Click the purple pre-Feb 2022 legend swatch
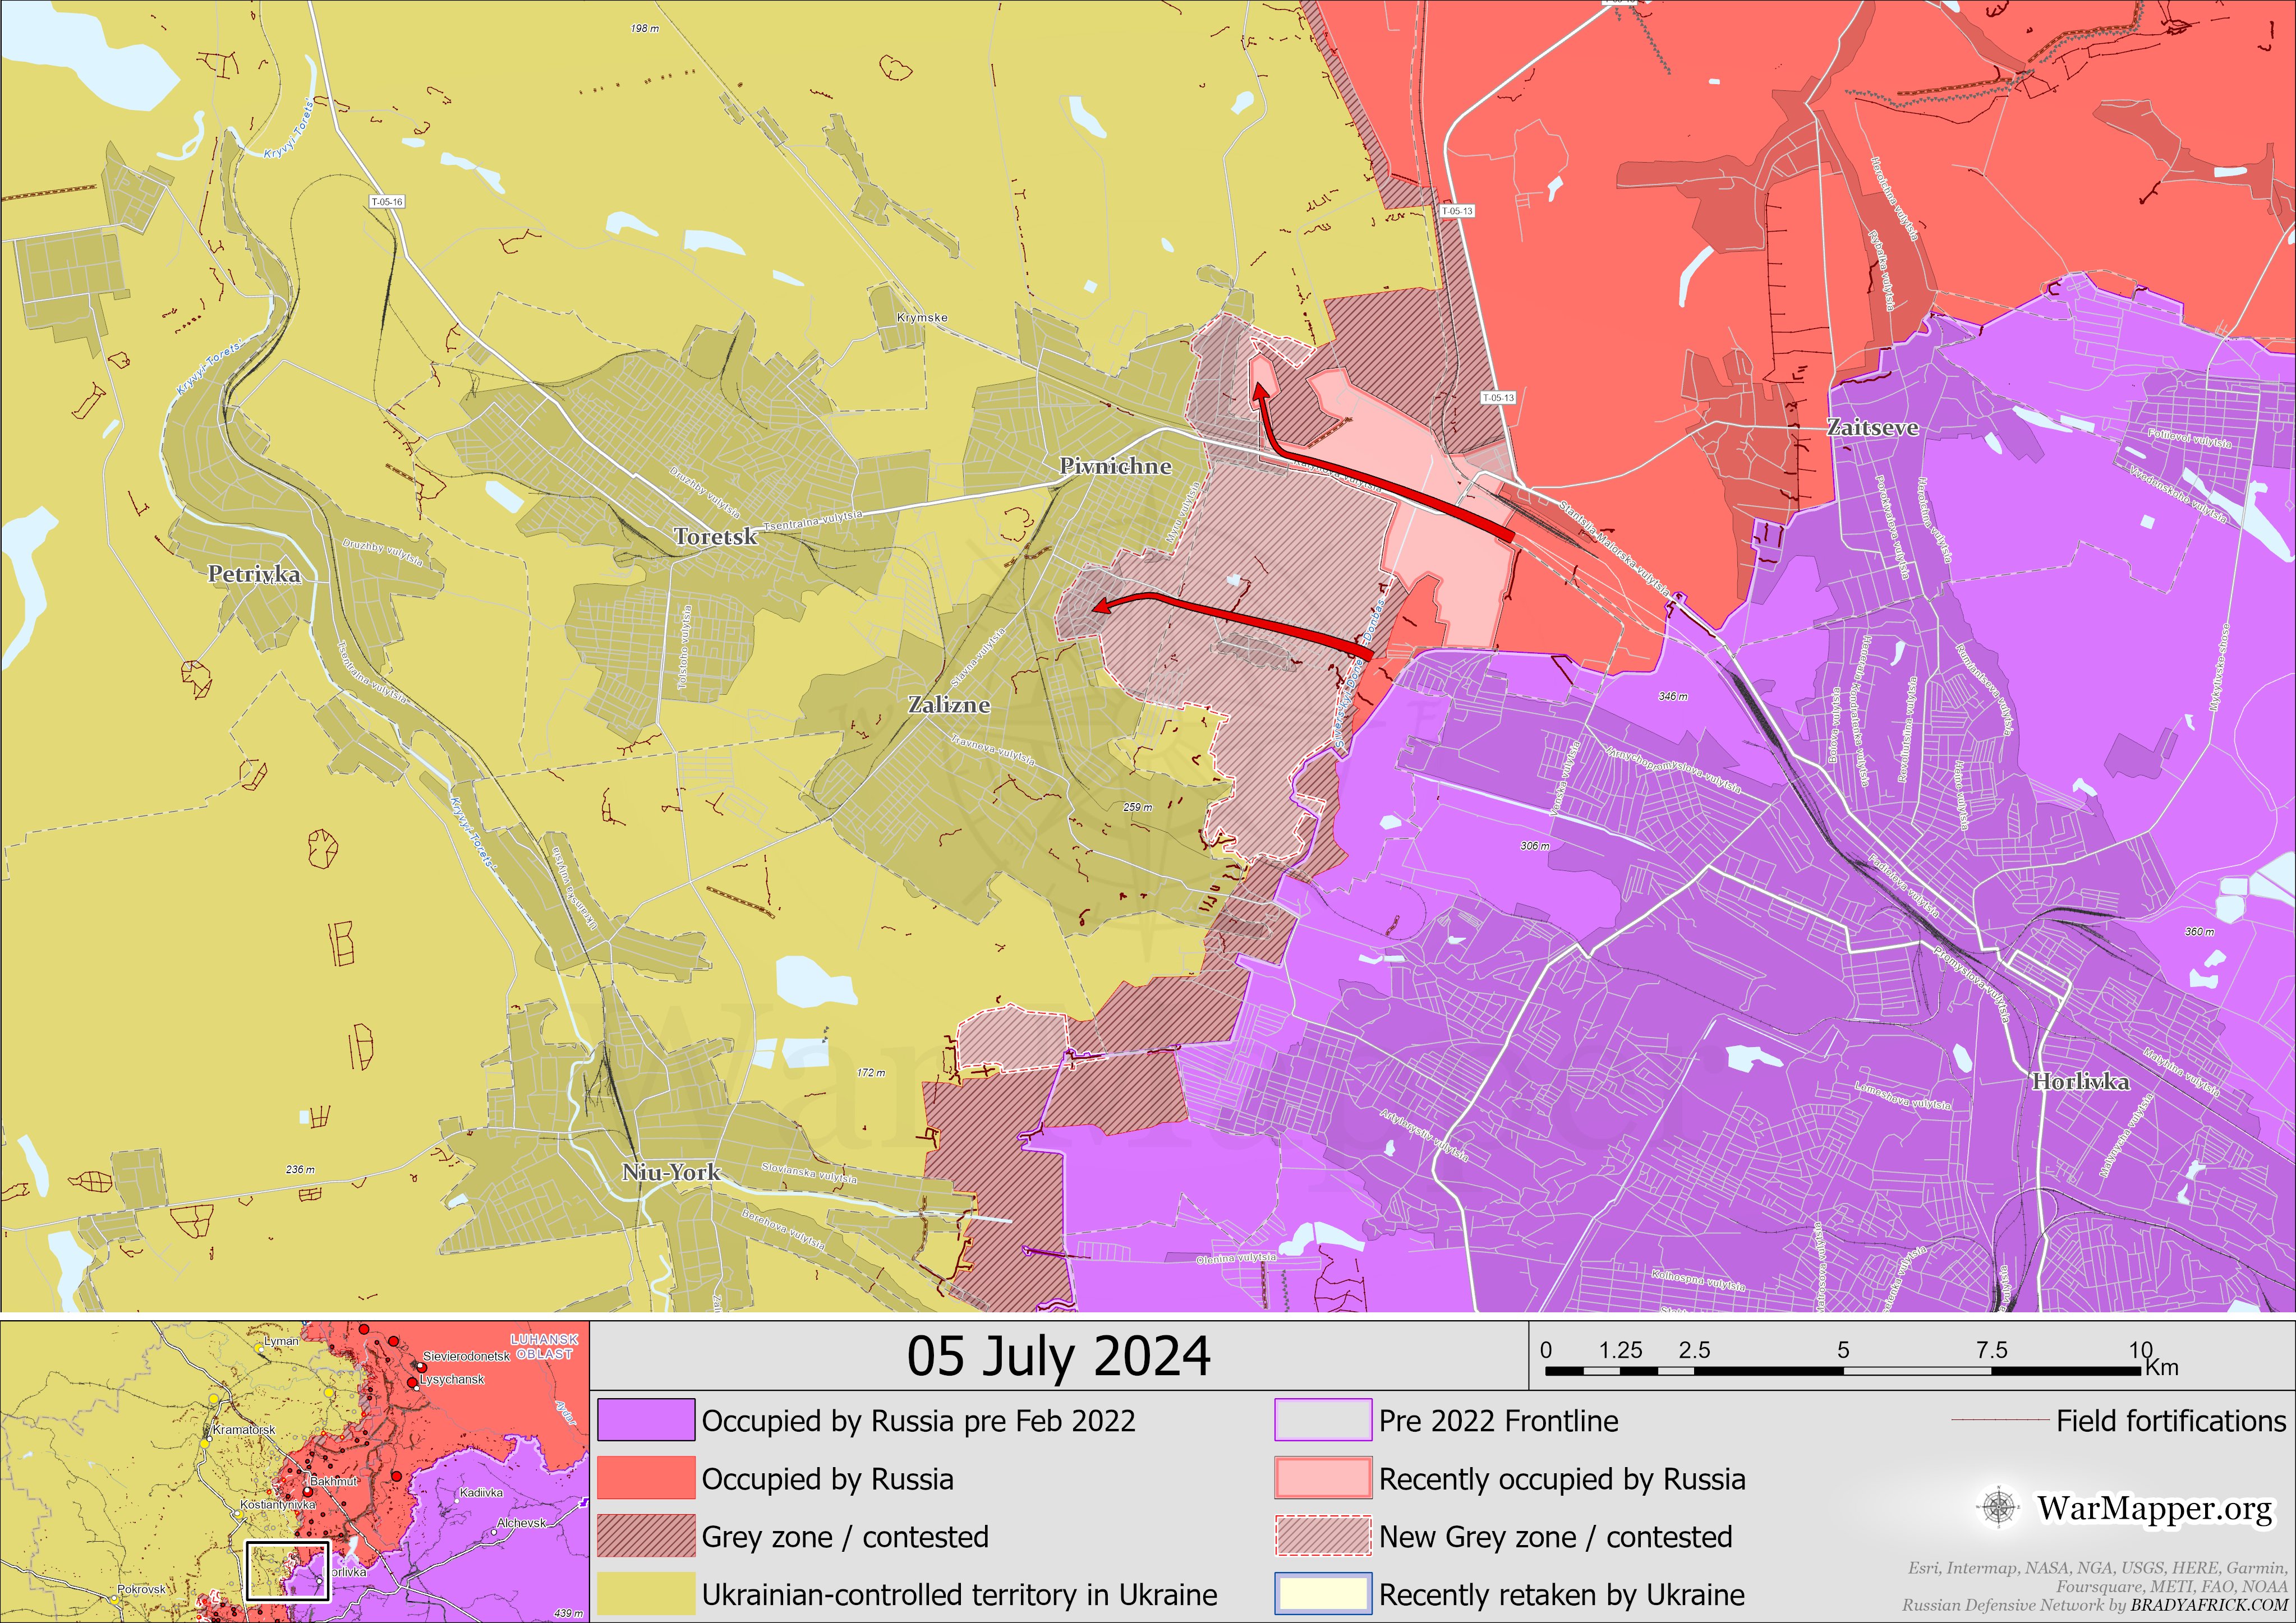Screen dimensions: 2296x1623 point(646,1420)
